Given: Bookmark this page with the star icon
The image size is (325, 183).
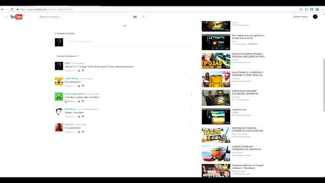Looking at the screenshot, I should (301, 9).
